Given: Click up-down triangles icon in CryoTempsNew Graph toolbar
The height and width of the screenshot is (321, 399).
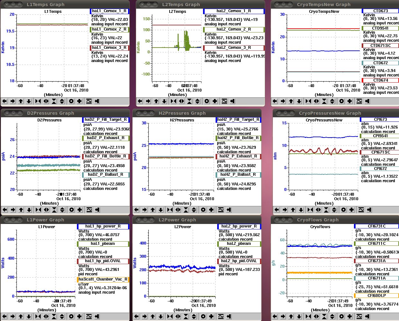Looking at the screenshot, I should click(x=332, y=101).
